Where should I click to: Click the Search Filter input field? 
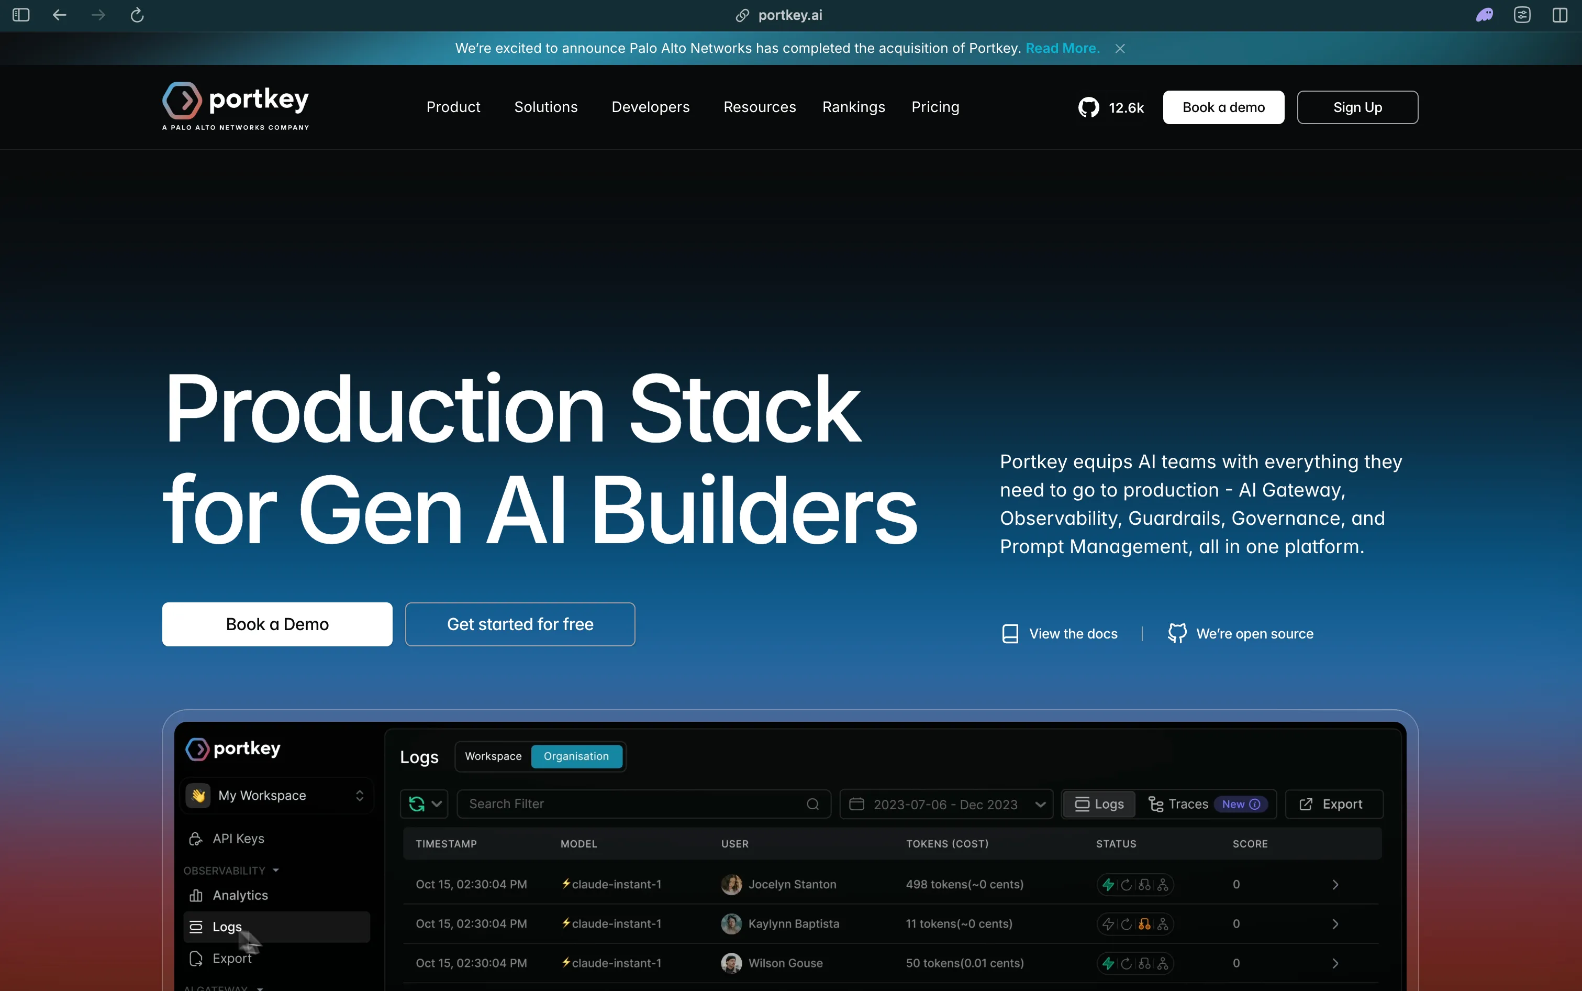click(644, 804)
